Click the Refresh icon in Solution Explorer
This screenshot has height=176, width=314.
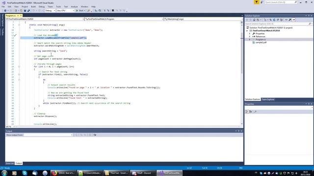[x=274, y=20]
